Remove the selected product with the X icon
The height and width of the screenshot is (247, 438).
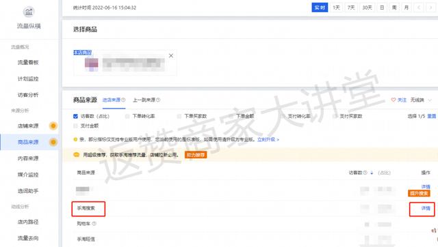coord(171,56)
